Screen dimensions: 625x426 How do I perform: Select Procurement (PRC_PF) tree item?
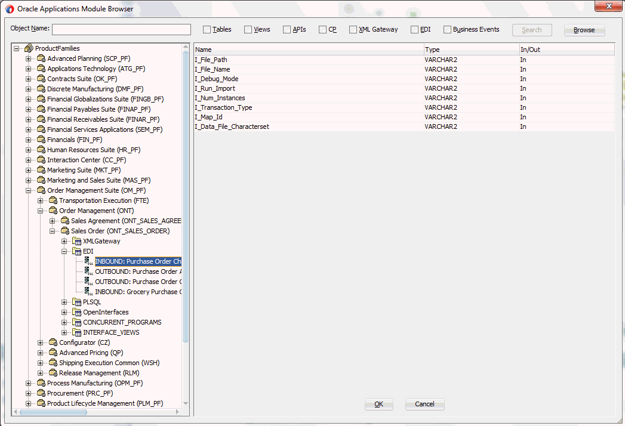80,393
